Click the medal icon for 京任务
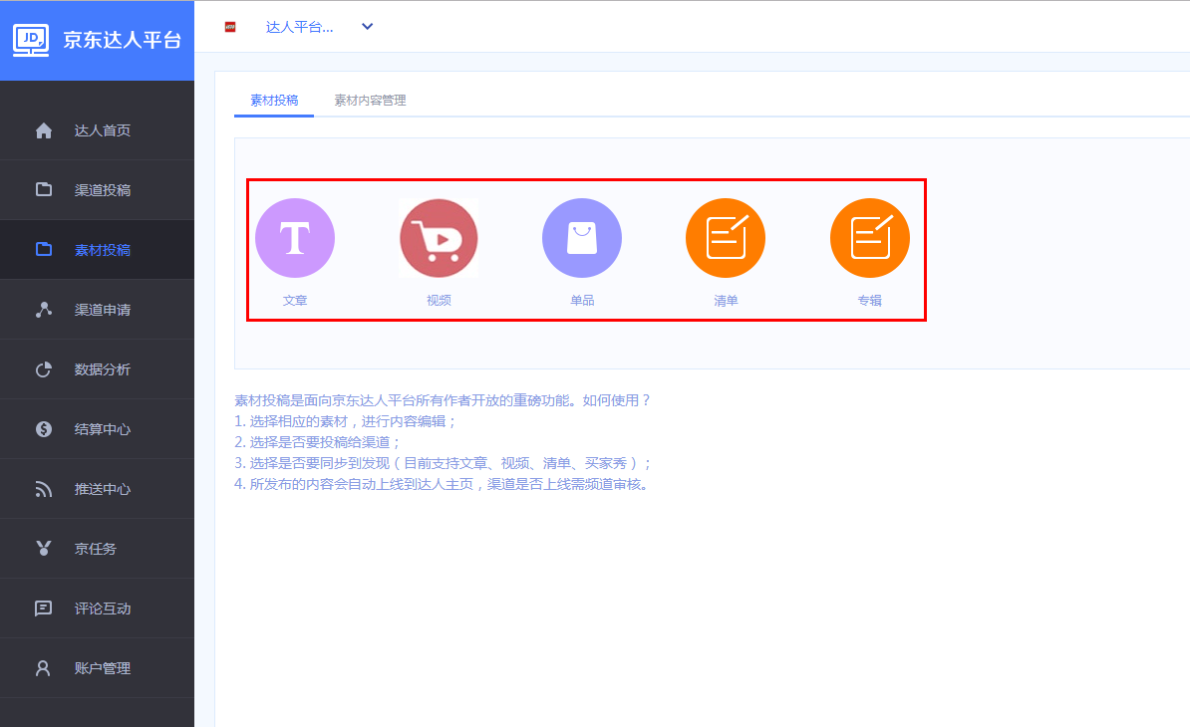This screenshot has height=727, width=1190. pos(44,549)
